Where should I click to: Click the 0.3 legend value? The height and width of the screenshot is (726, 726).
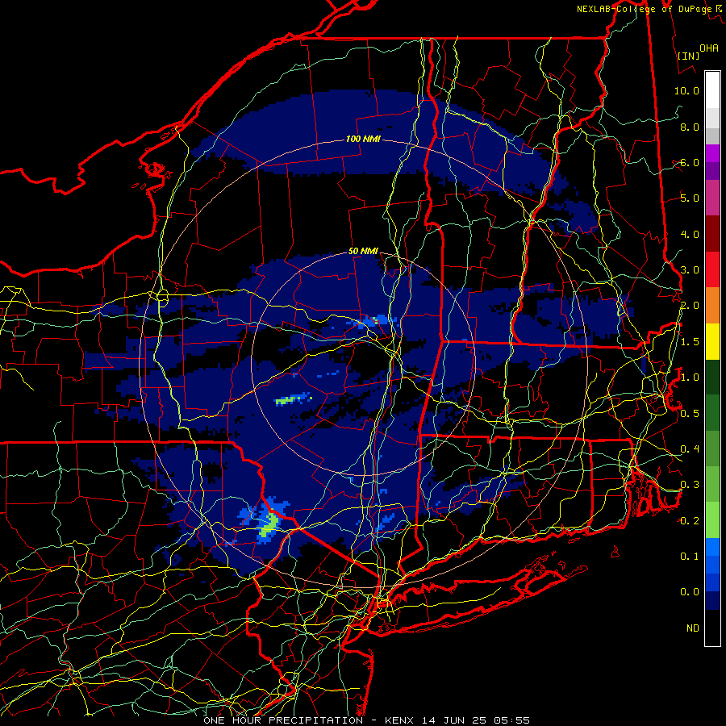tap(690, 484)
